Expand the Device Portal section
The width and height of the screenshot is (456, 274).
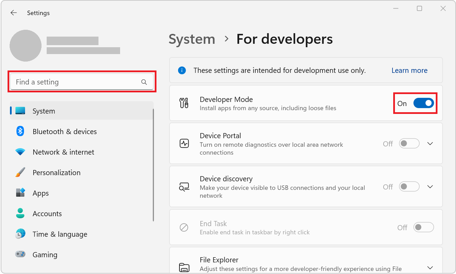coord(430,143)
